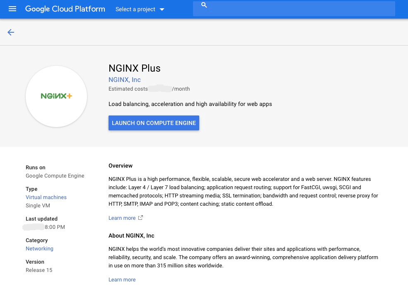This screenshot has height=286, width=408.
Task: Click the back arrow to return
Action: 10,32
